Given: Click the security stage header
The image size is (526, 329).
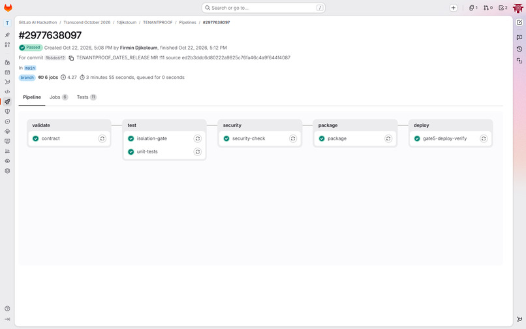Looking at the screenshot, I should (232, 125).
